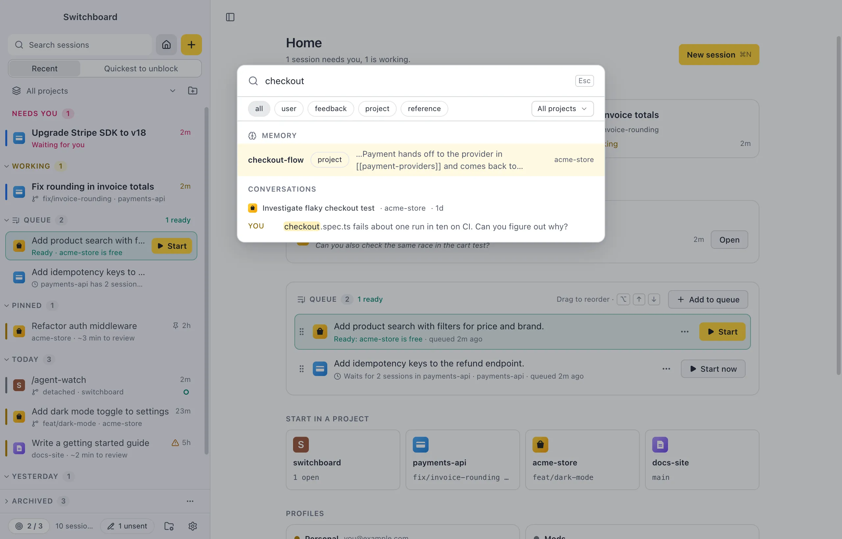The height and width of the screenshot is (539, 842).
Task: Open Upgrade Stripe SDK to v18 session
Action: tap(101, 138)
